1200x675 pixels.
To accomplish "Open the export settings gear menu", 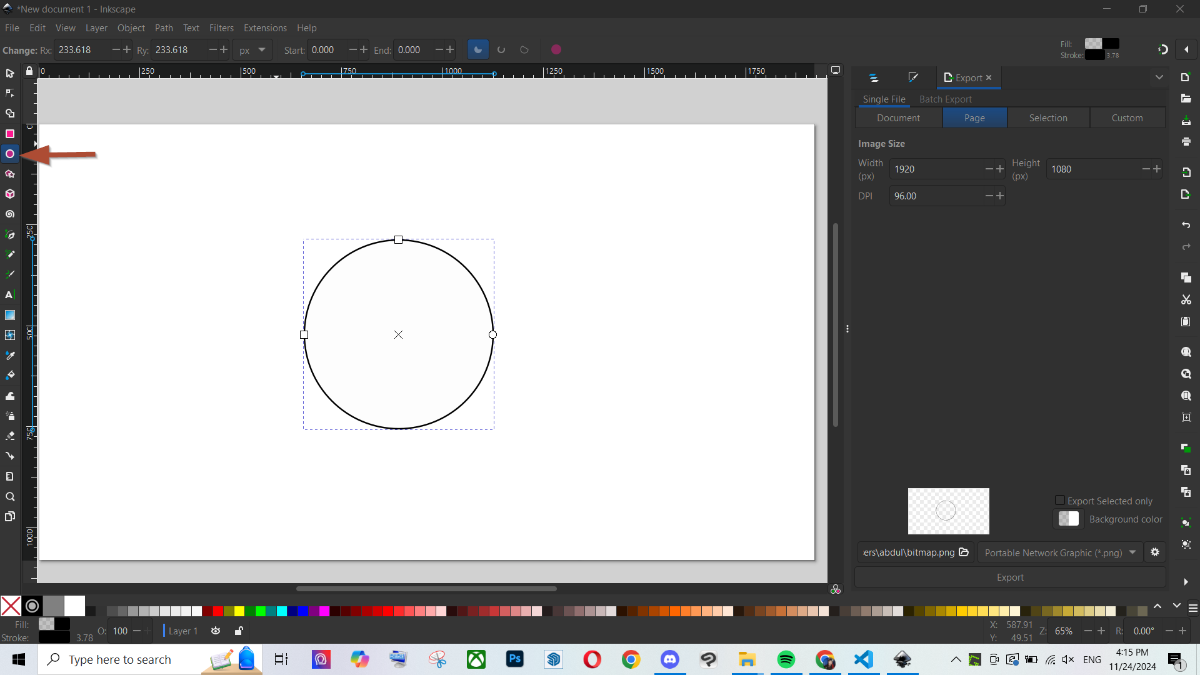I will point(1154,552).
